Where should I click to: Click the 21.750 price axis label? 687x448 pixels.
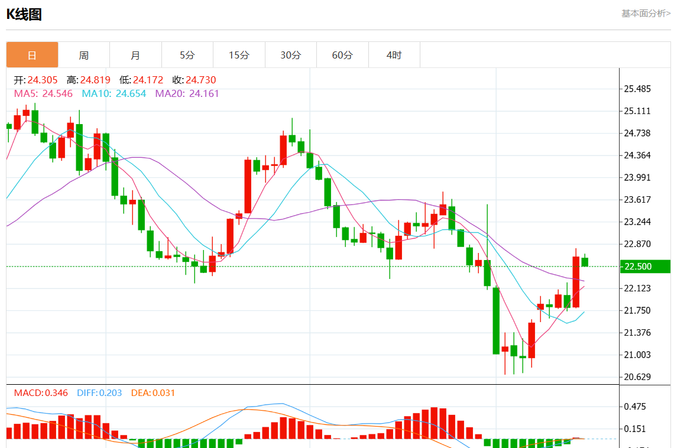coord(637,310)
